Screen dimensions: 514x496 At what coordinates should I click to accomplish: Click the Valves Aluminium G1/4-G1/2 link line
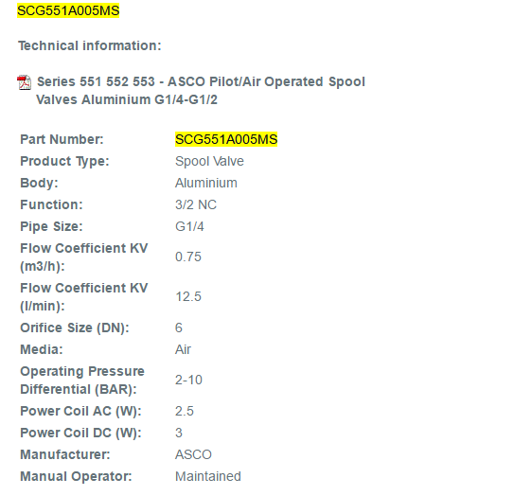click(127, 99)
